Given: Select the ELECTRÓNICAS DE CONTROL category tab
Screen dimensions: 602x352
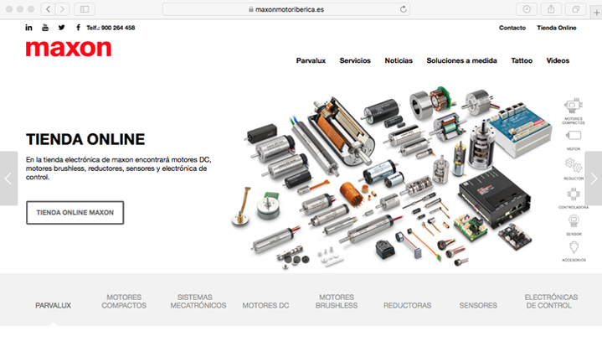Looking at the screenshot, I should pos(551,301).
